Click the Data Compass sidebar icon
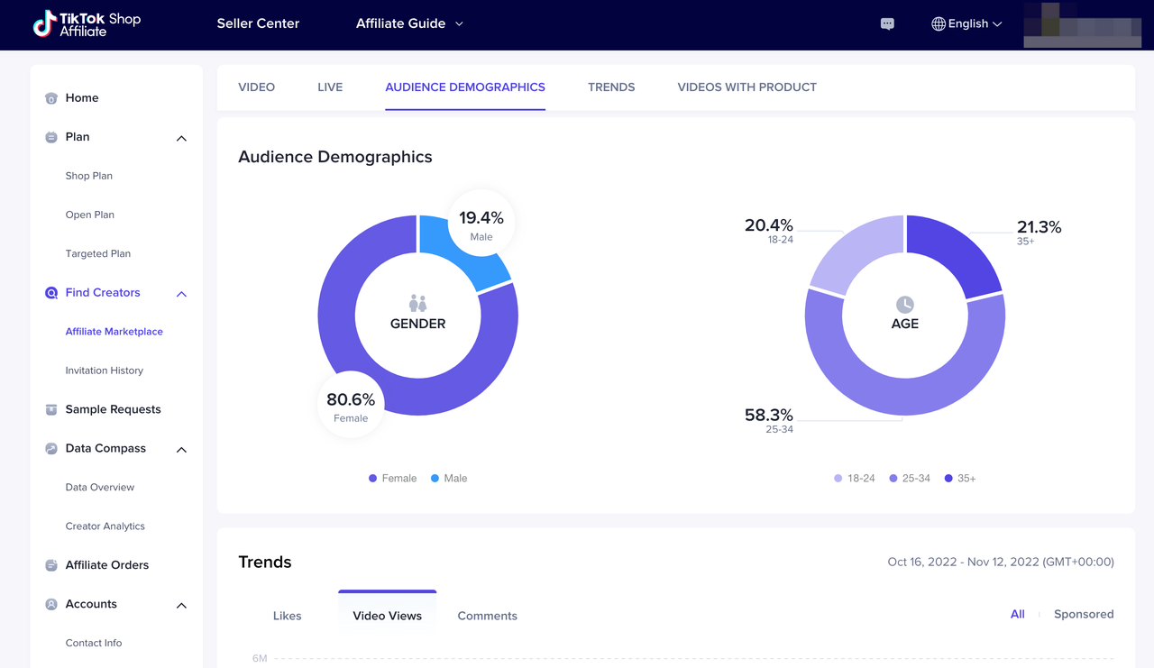The image size is (1154, 668). [51, 449]
